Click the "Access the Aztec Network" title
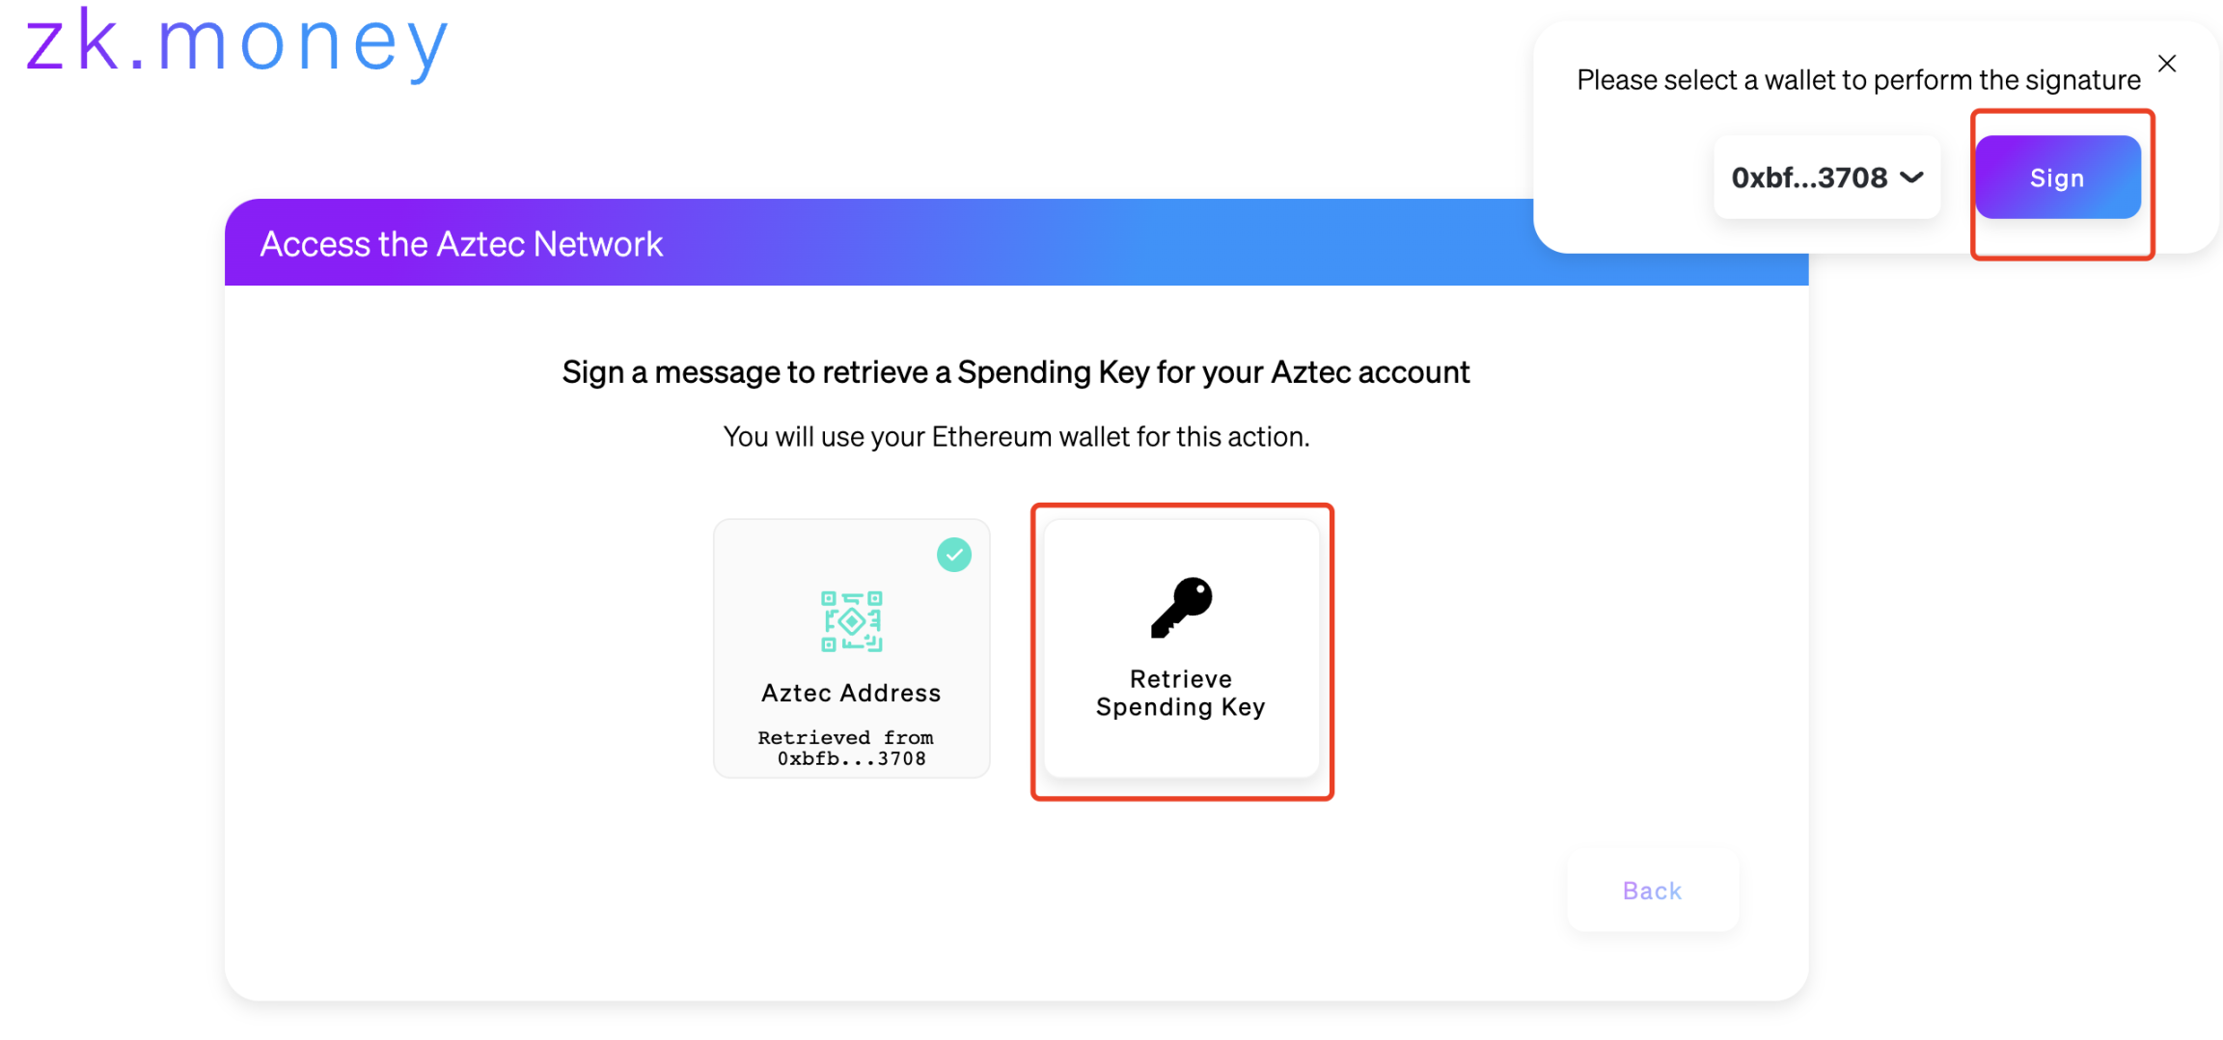 coord(461,244)
